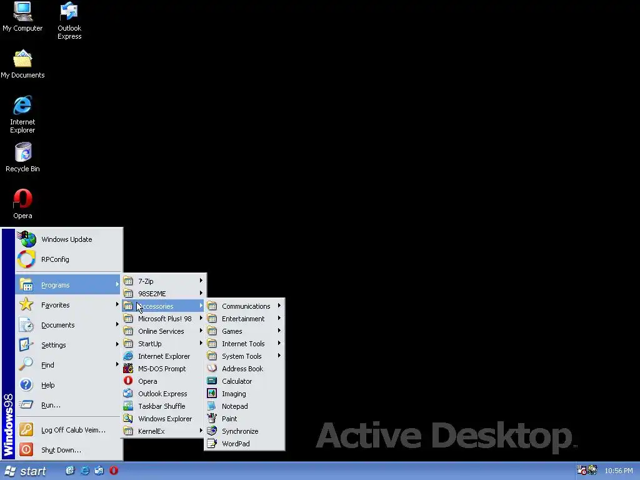Click Taskbar Shuffle icon in Programs menu

[128, 406]
